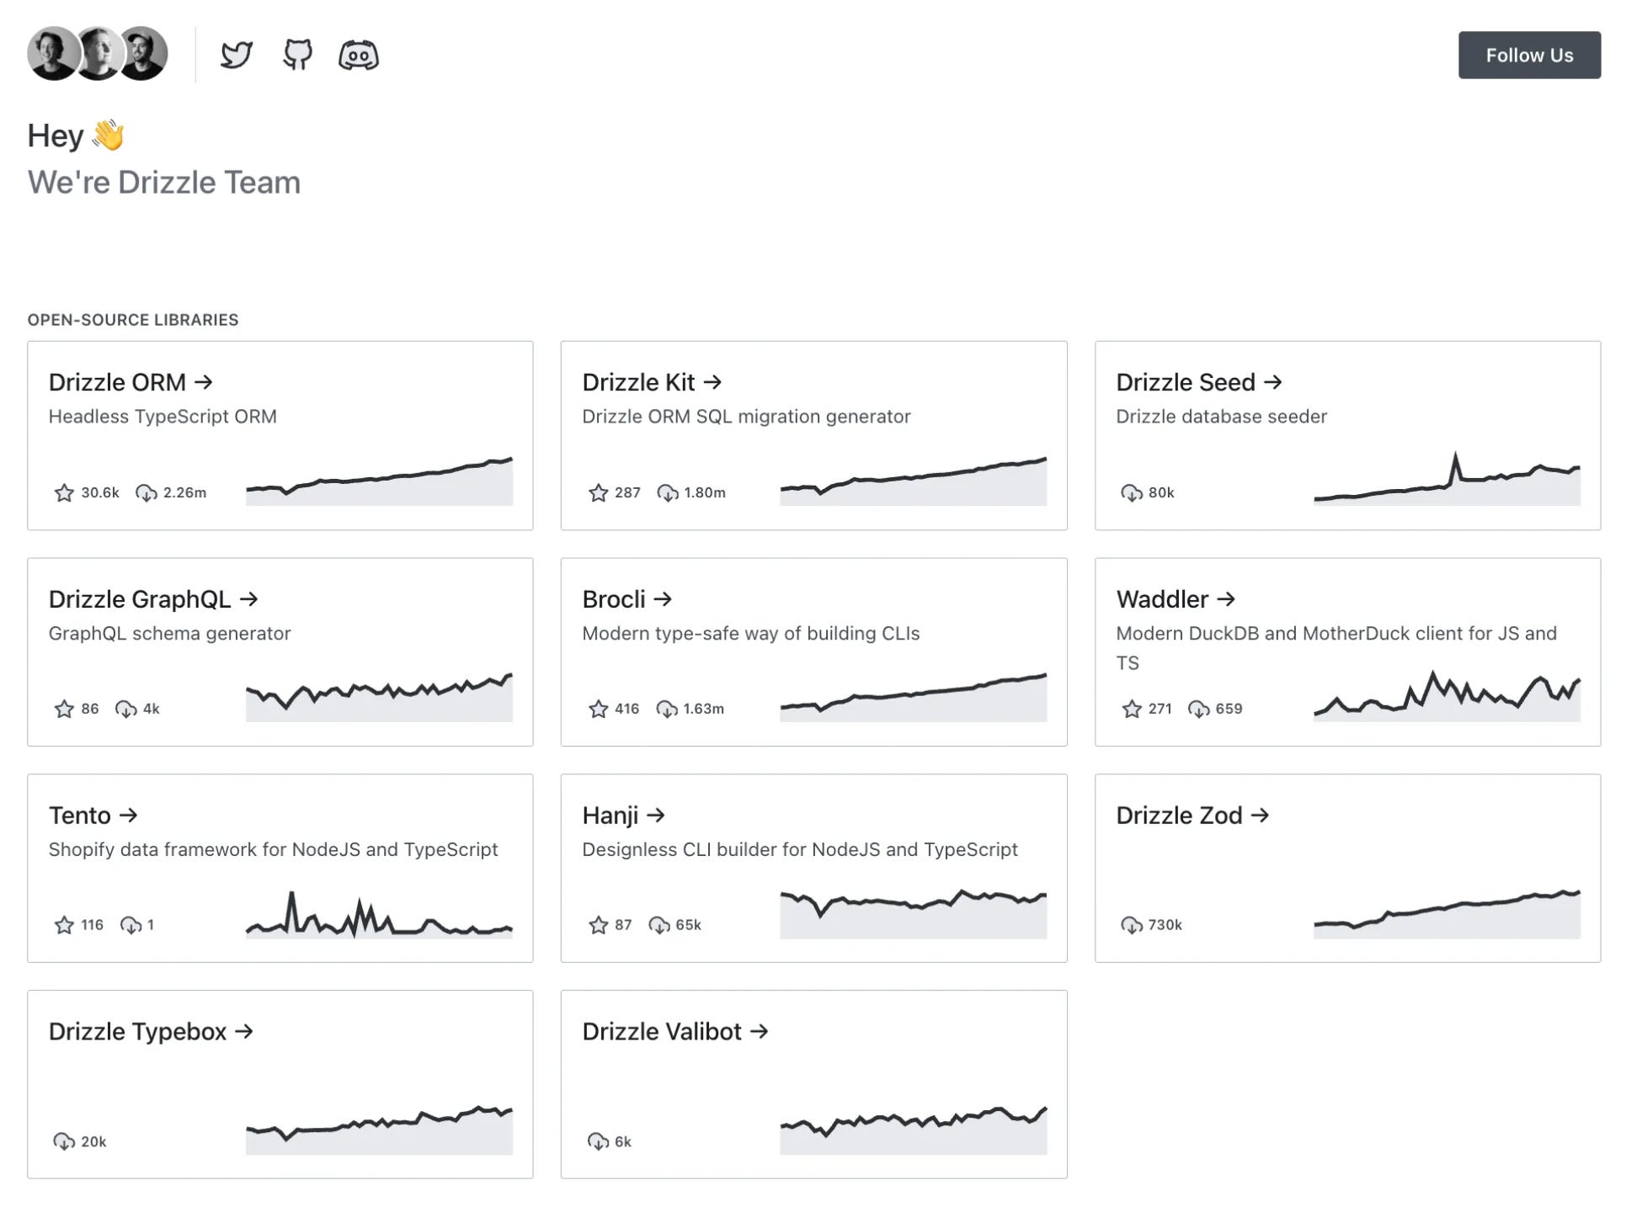Open the Drizzle Valibot library link
The height and width of the screenshot is (1212, 1642).
point(675,1032)
